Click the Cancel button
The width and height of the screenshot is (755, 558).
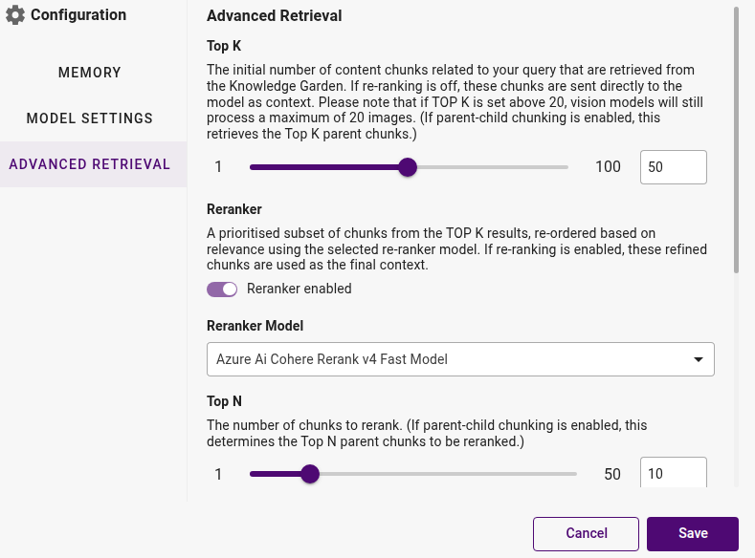click(x=586, y=533)
